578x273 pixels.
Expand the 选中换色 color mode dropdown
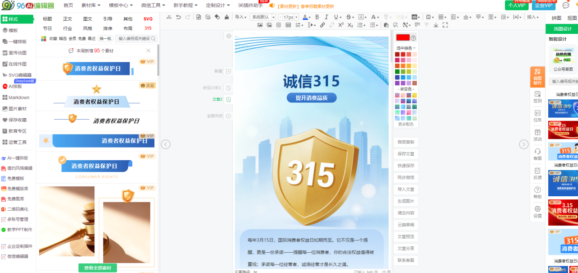406,48
